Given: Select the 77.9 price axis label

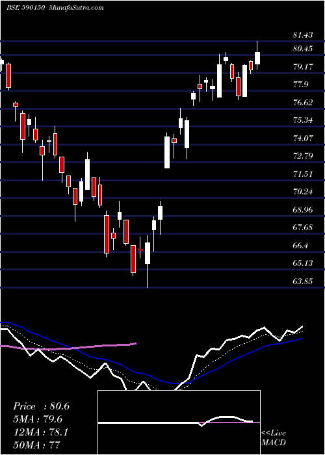Looking at the screenshot, I should coord(300,84).
